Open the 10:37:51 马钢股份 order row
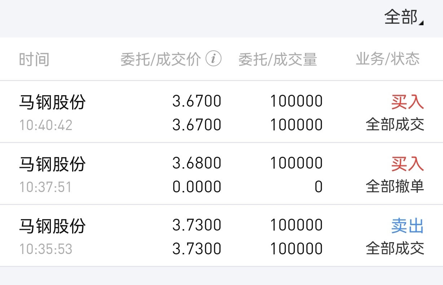Screen dimensions: 443x285 click(221, 174)
